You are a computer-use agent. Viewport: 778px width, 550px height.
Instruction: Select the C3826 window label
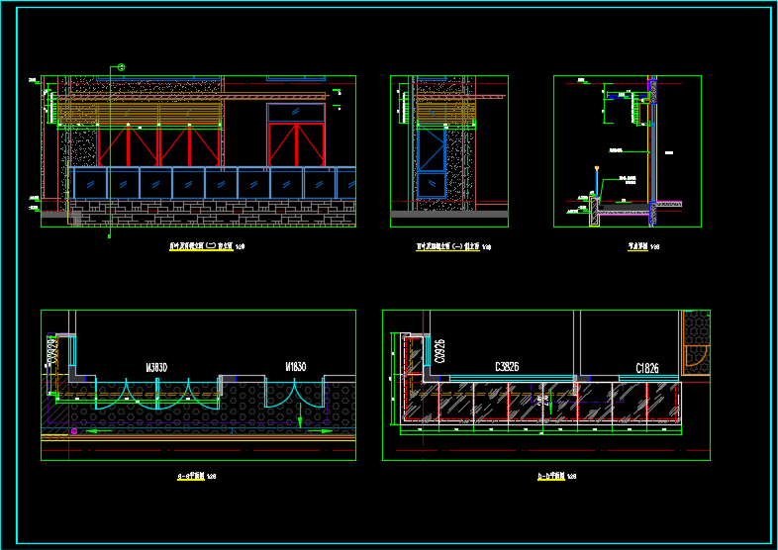click(507, 367)
